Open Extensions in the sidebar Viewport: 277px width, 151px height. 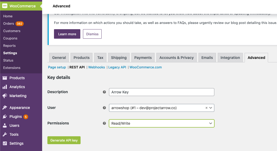[x=12, y=68]
